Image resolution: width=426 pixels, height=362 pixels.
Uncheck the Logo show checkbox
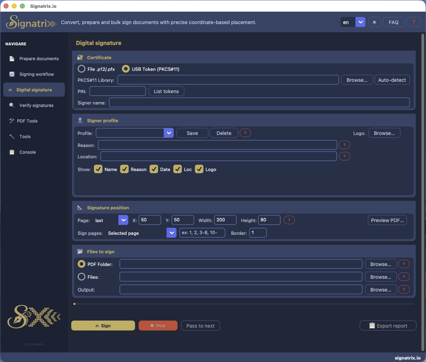click(199, 169)
